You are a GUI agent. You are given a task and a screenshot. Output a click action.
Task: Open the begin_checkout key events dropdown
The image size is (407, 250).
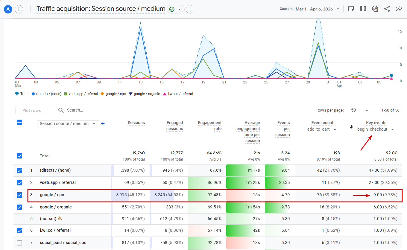pyautogui.click(x=376, y=129)
